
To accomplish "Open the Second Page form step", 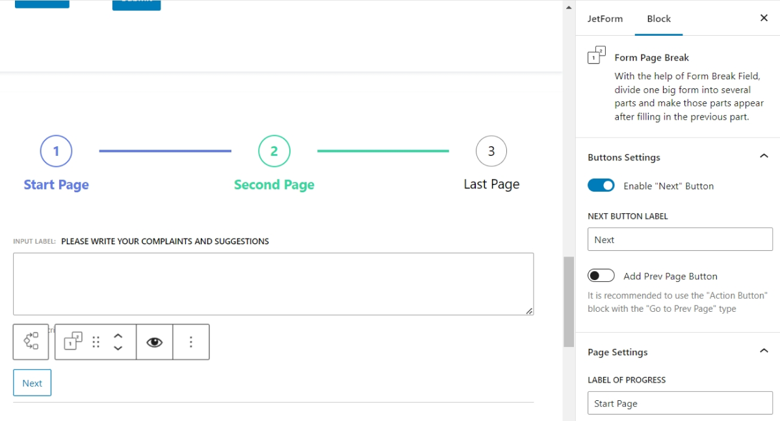I will tap(274, 150).
